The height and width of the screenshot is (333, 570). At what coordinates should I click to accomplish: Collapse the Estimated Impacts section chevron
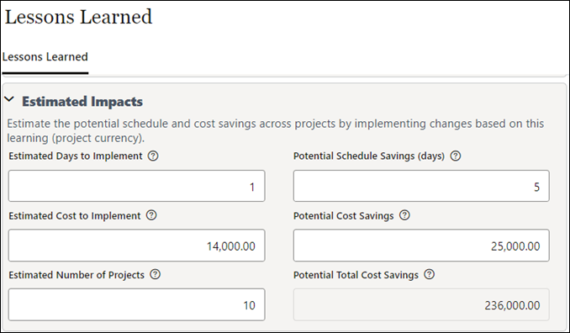(x=9, y=99)
